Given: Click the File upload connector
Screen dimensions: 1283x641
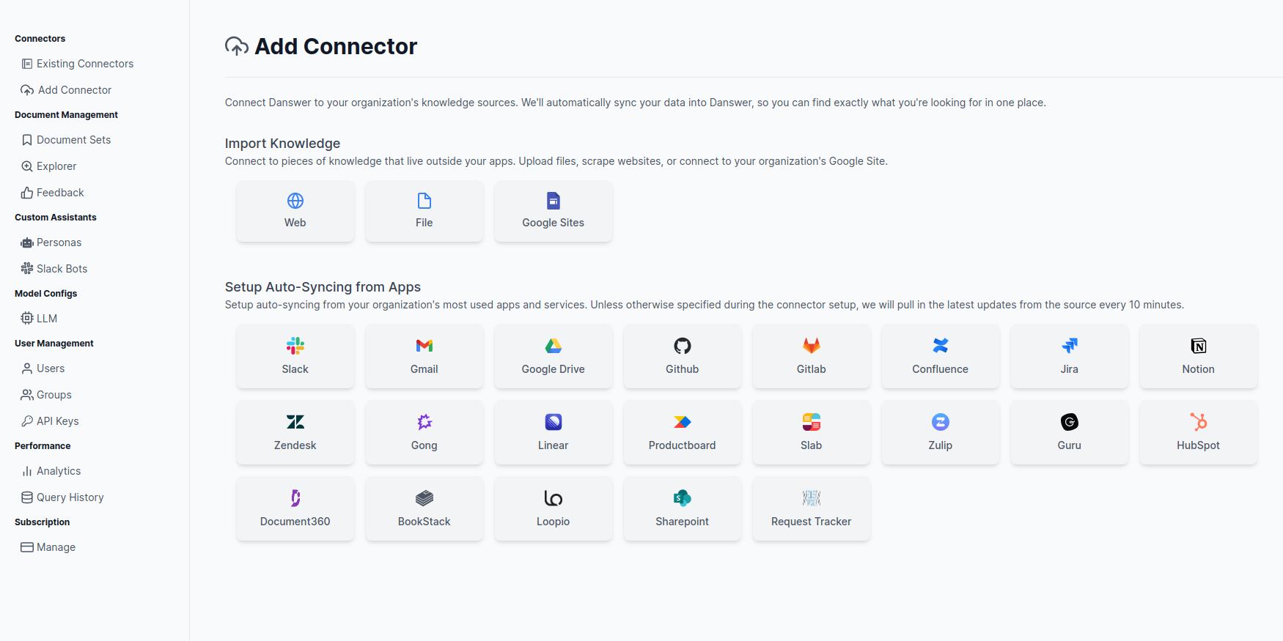Looking at the screenshot, I should coord(424,211).
